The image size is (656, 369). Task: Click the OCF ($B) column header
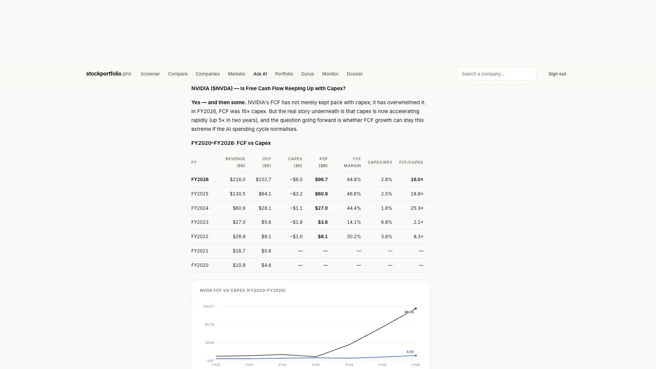coord(266,162)
